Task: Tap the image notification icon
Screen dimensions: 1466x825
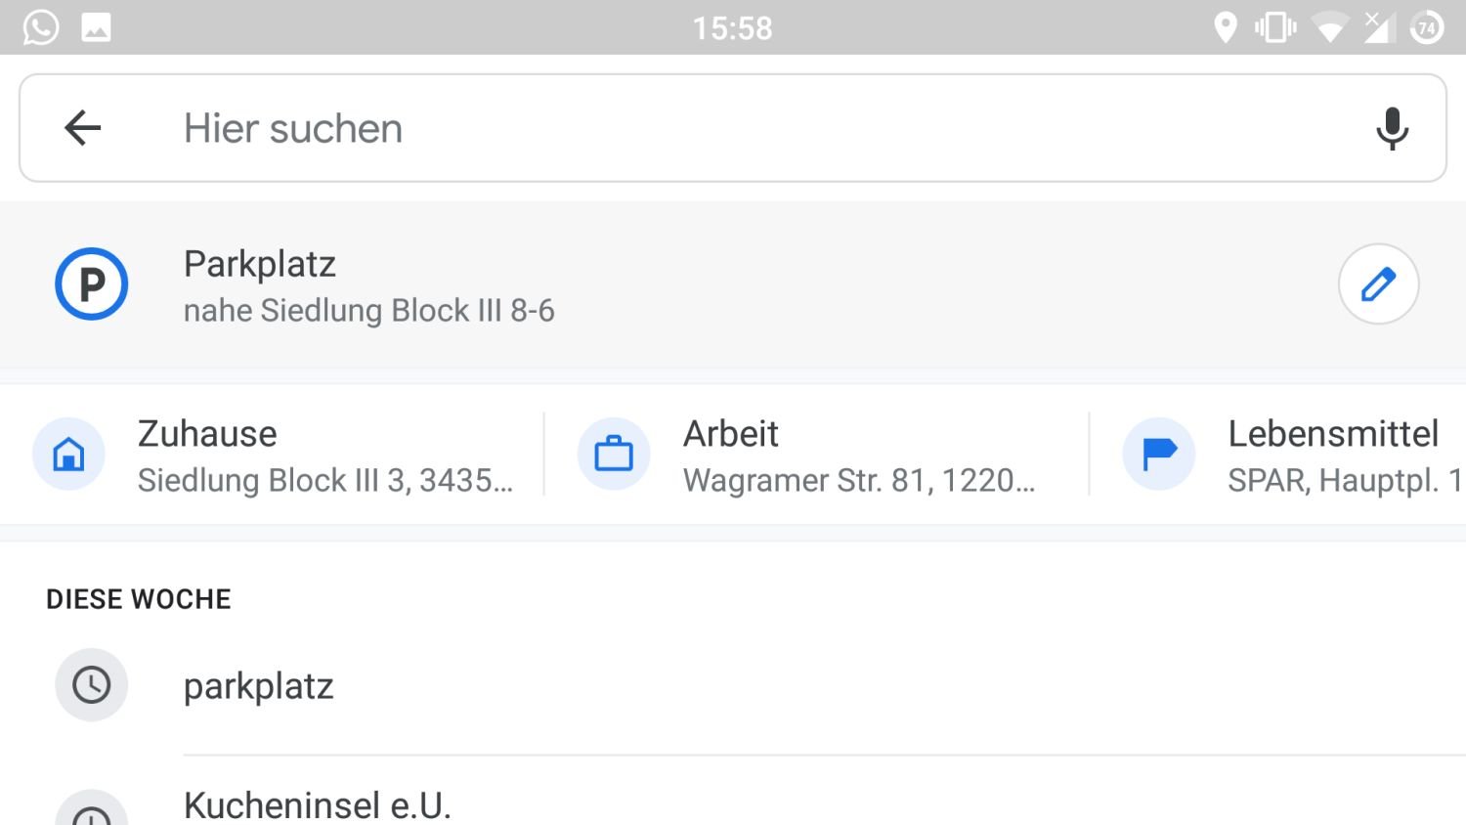Action: point(96,27)
